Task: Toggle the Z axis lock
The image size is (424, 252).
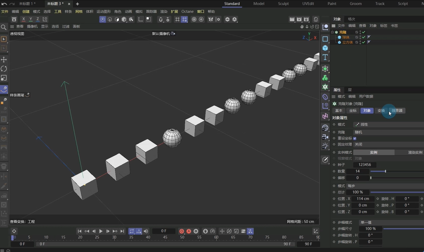Action: [x=37, y=19]
